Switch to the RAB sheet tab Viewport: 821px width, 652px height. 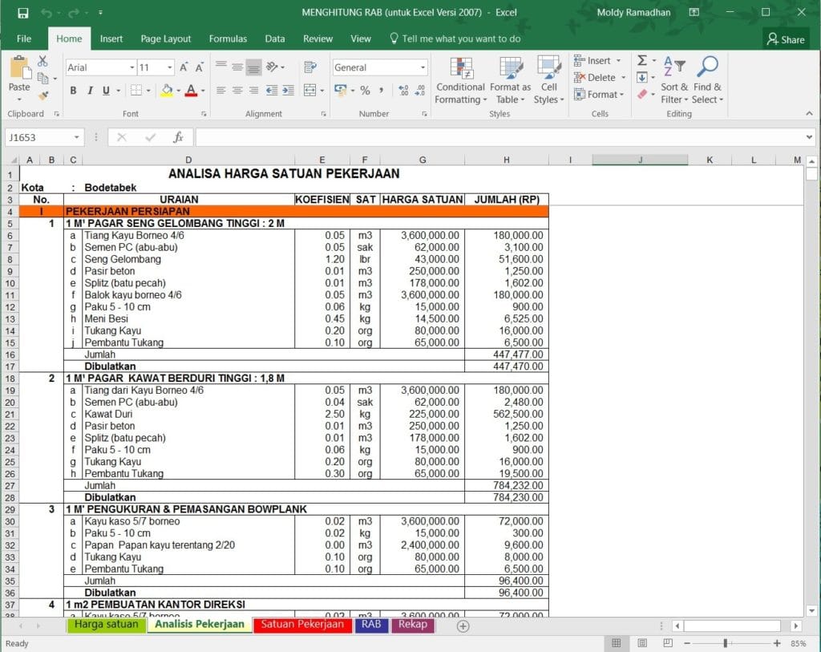pos(371,625)
